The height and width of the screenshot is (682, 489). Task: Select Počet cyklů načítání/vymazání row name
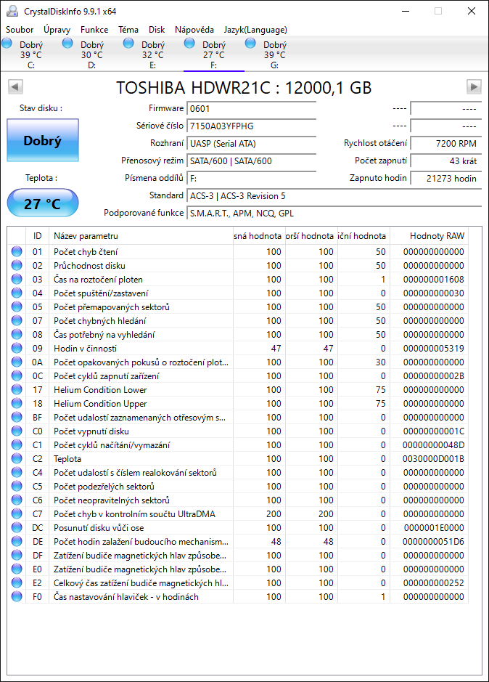[x=112, y=445]
